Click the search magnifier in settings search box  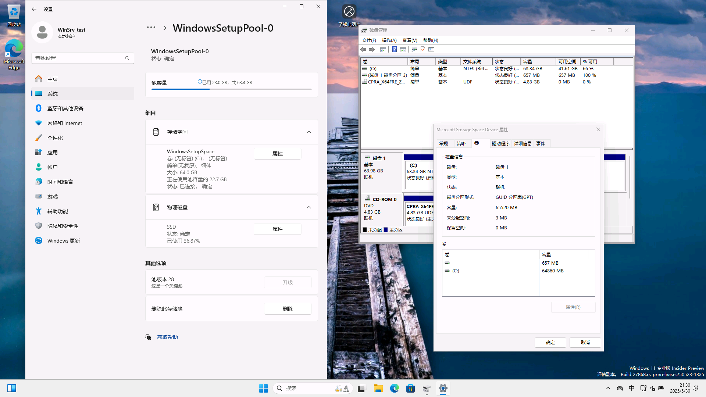click(x=127, y=58)
